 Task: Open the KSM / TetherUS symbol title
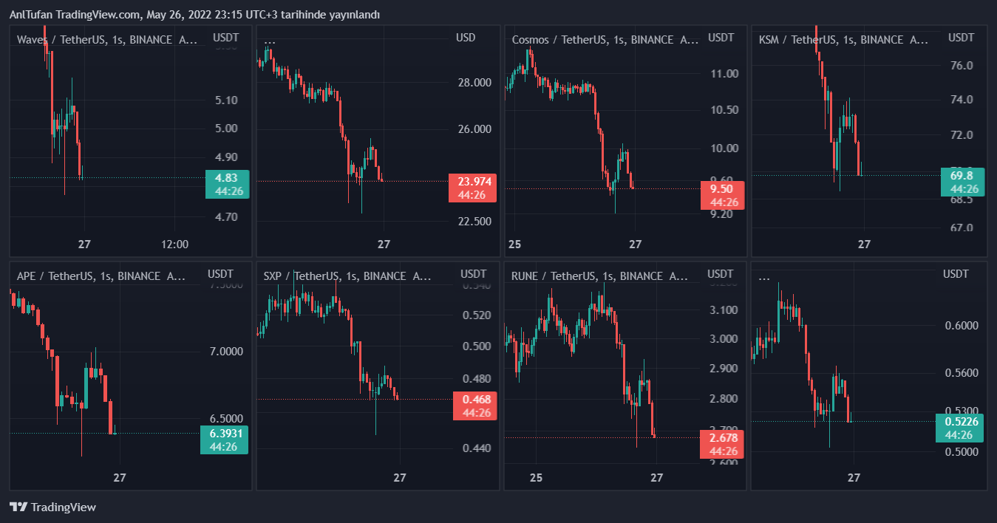pos(843,40)
